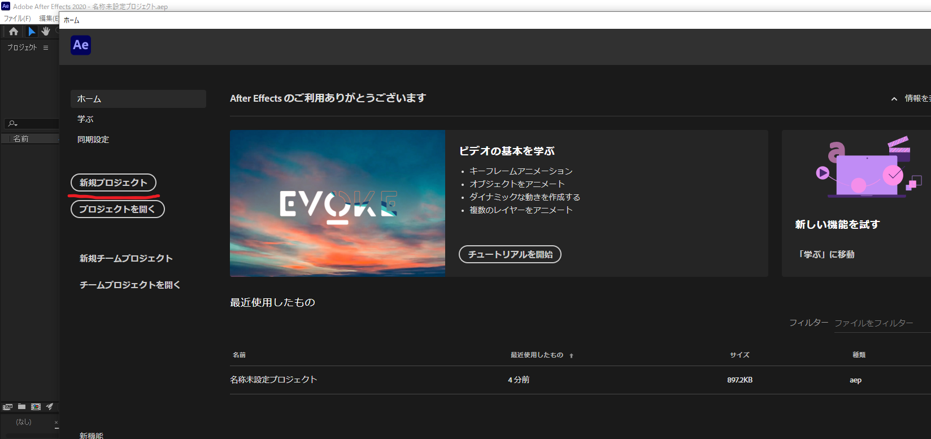Click the ホーム window title
This screenshot has width=931, height=439.
[72, 20]
